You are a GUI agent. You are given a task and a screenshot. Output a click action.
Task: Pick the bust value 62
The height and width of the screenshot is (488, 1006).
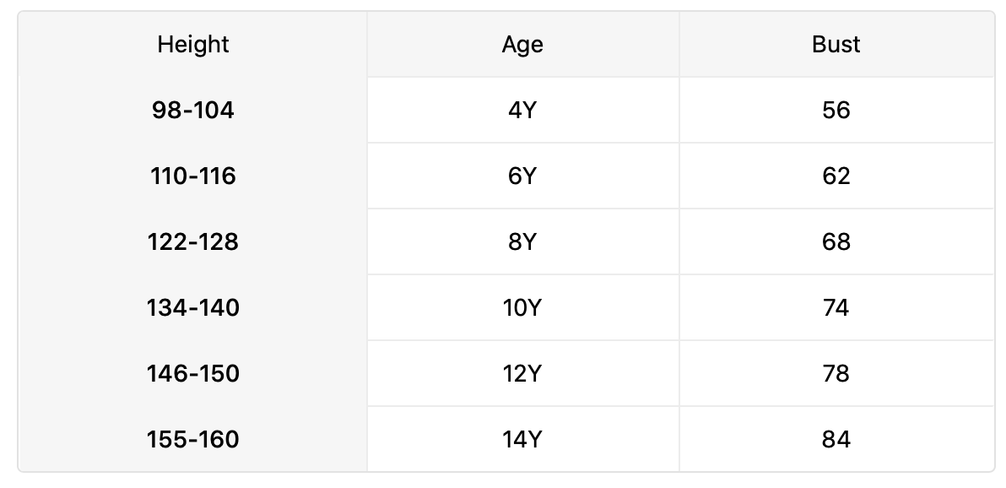tap(836, 176)
